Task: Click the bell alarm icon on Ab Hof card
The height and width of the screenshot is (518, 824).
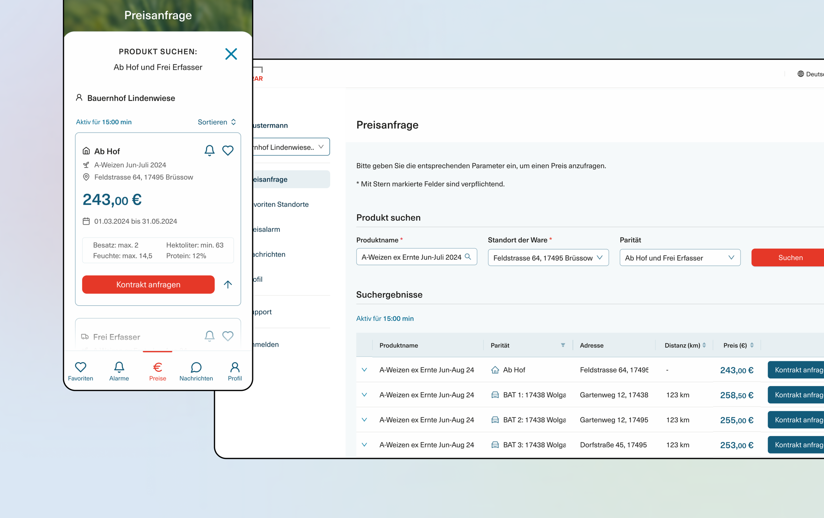Action: point(209,150)
